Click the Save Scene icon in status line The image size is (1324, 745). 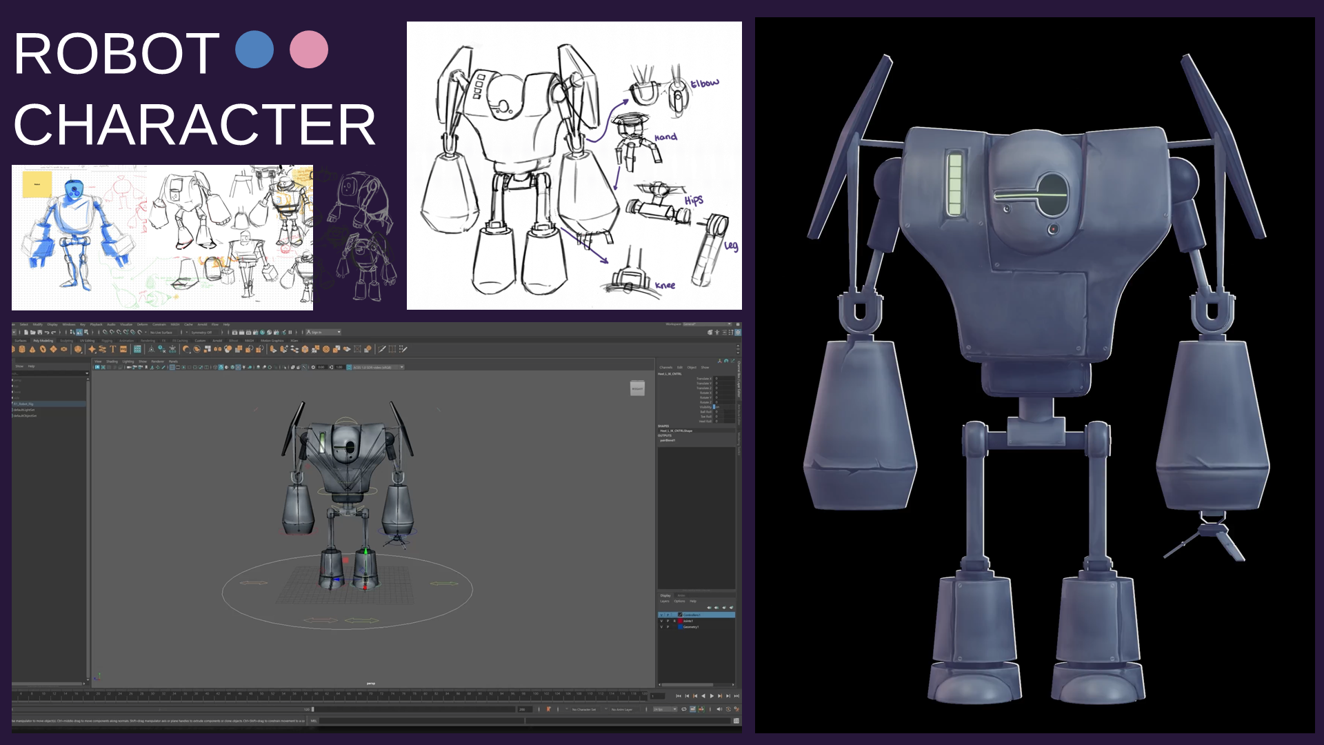pos(39,332)
